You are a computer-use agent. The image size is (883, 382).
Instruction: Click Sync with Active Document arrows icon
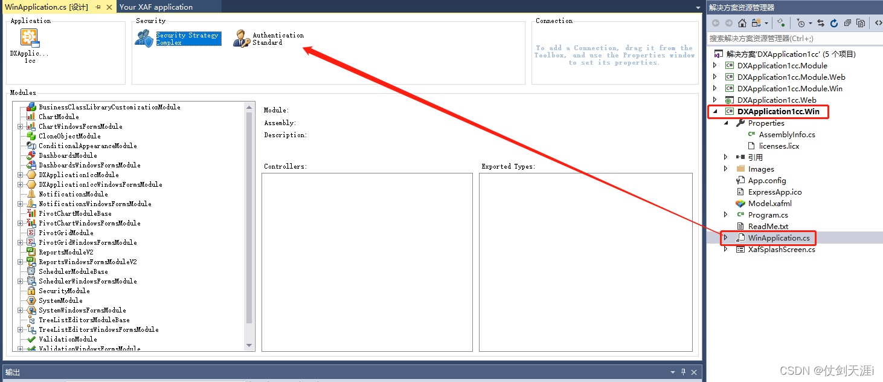821,23
